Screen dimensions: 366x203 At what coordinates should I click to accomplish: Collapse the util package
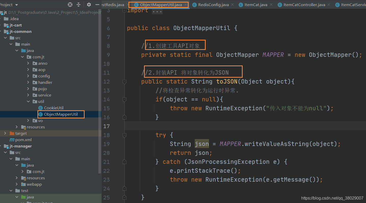point(28,101)
